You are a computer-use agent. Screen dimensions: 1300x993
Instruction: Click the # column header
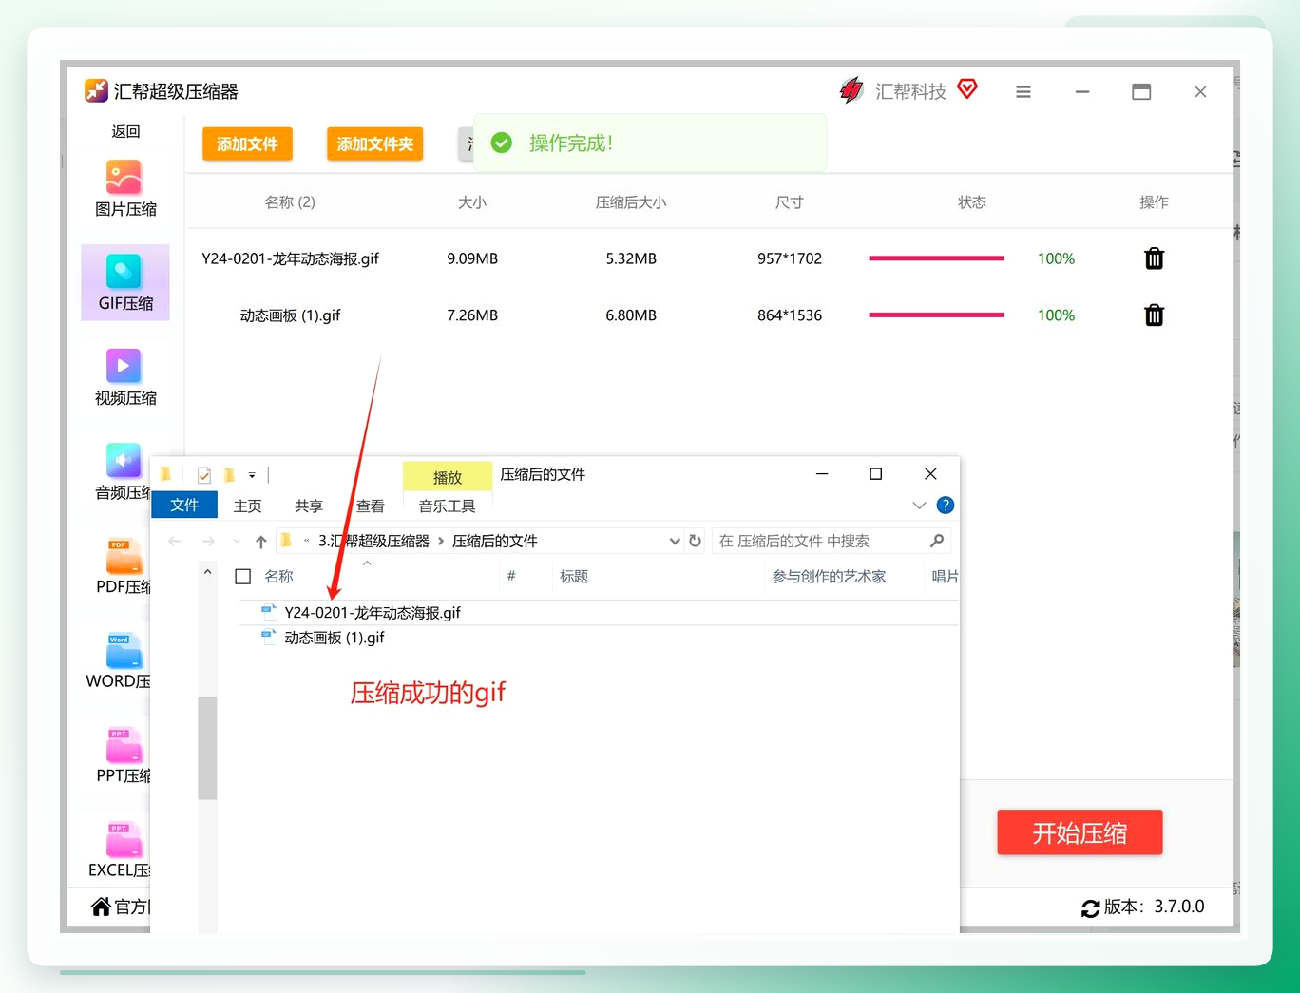click(511, 576)
